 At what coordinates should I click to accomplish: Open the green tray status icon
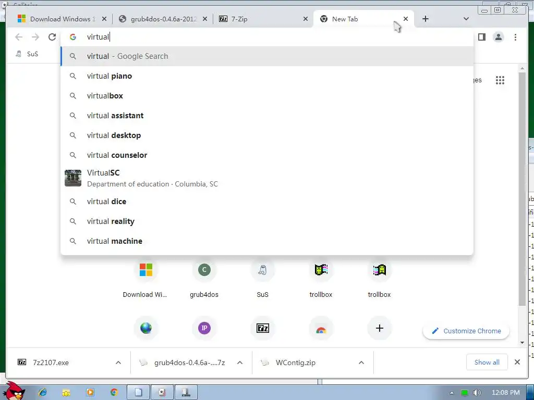tap(464, 393)
